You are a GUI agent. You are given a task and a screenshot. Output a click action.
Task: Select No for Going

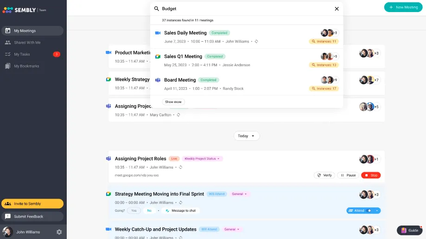click(x=149, y=210)
